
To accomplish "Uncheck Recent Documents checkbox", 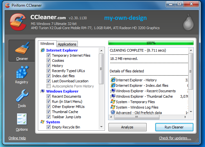I will (48, 96).
